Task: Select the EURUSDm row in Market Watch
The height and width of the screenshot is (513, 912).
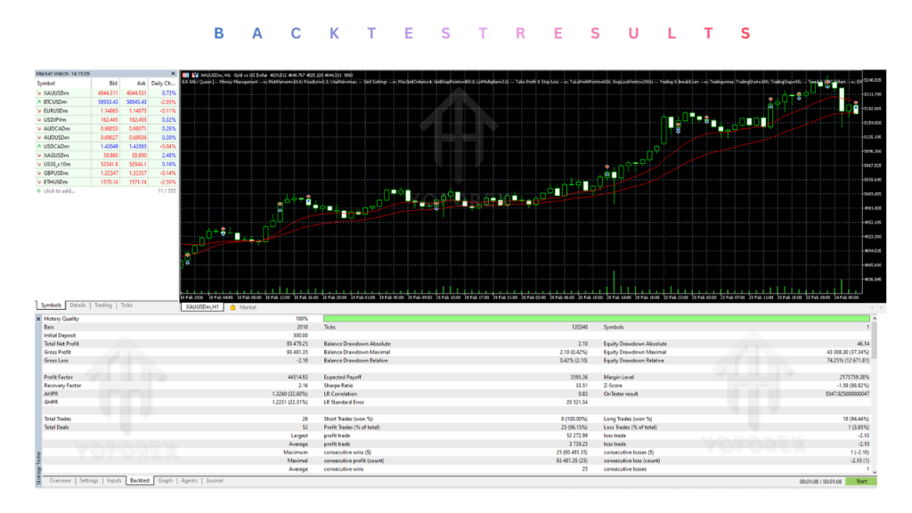Action: (106, 110)
